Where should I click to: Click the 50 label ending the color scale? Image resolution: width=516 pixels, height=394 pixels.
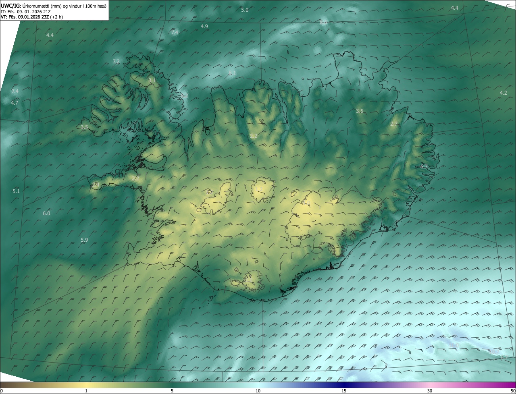coord(513,391)
